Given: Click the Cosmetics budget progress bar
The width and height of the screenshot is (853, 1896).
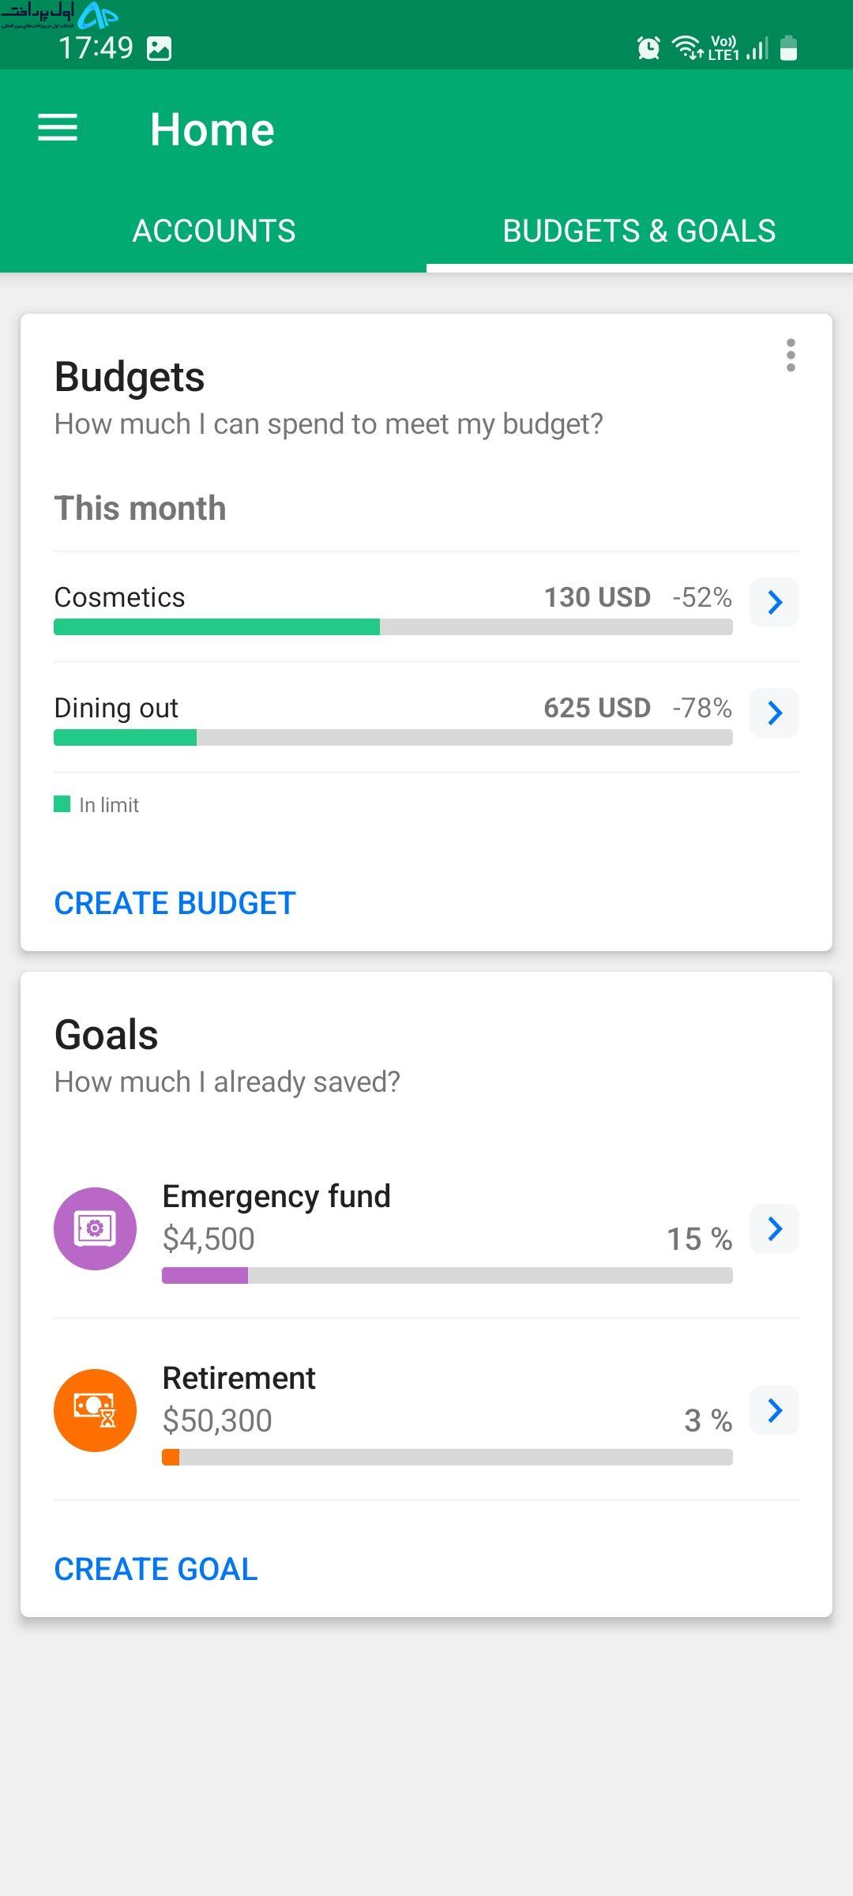Looking at the screenshot, I should [393, 627].
